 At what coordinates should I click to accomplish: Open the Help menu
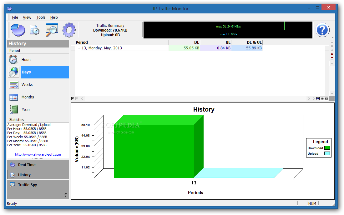(54, 17)
